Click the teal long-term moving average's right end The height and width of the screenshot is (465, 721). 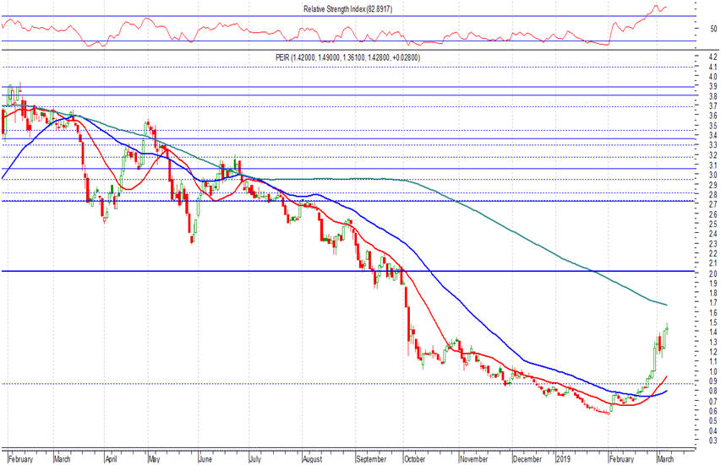[665, 304]
